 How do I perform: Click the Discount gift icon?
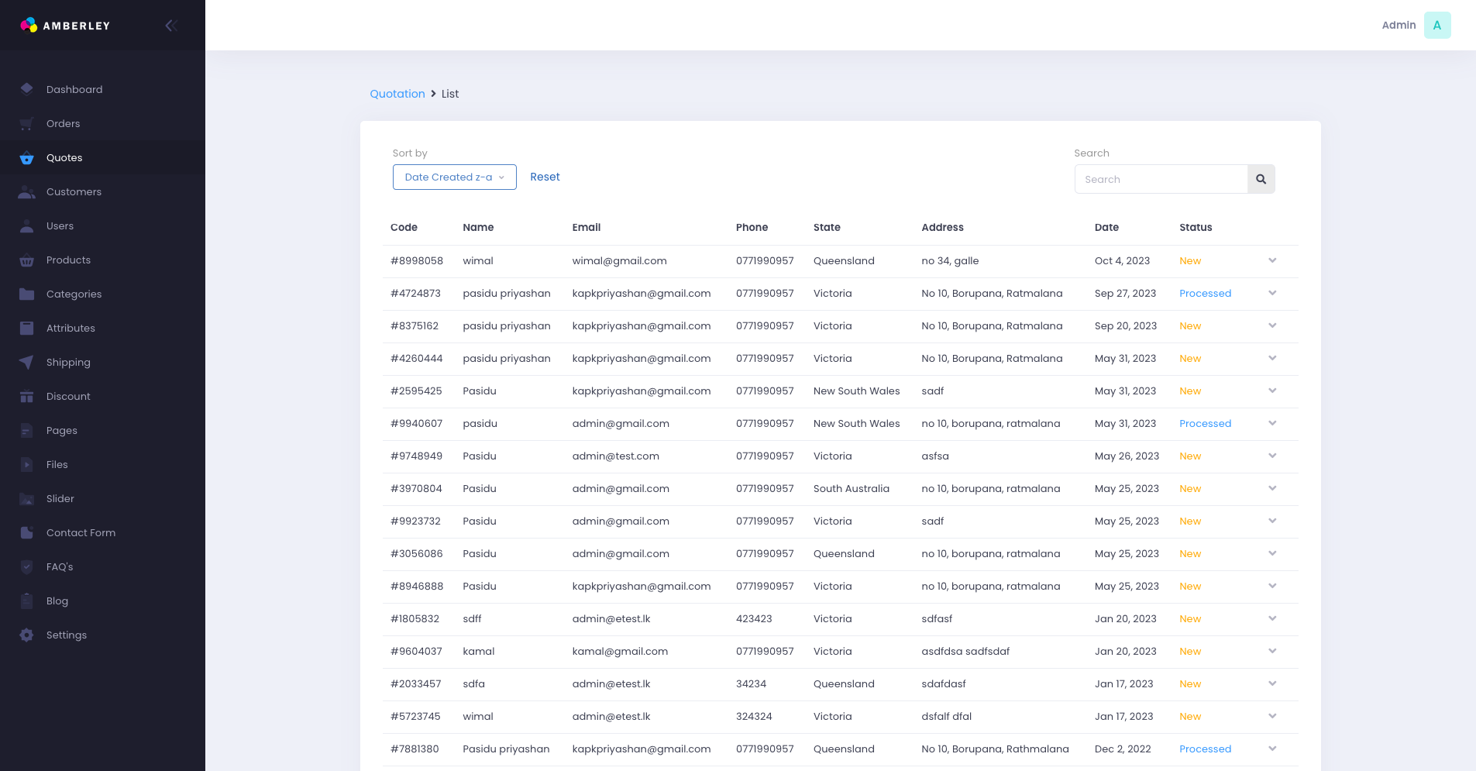click(27, 396)
